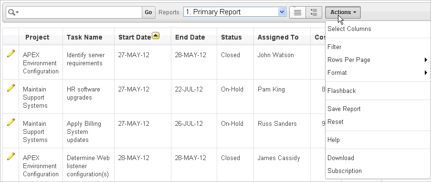Screen dimensions: 431x182
Task: Open the search magnifier column selector
Action: point(13,12)
